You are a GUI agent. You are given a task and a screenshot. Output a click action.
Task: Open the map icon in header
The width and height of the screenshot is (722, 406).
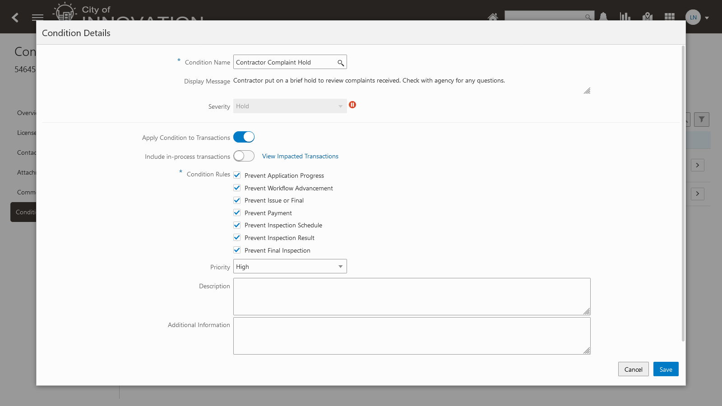(648, 17)
